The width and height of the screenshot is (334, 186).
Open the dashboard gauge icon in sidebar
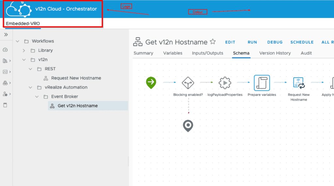5,50
